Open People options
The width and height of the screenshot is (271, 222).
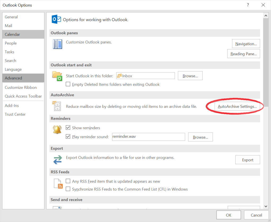[x=23, y=43]
